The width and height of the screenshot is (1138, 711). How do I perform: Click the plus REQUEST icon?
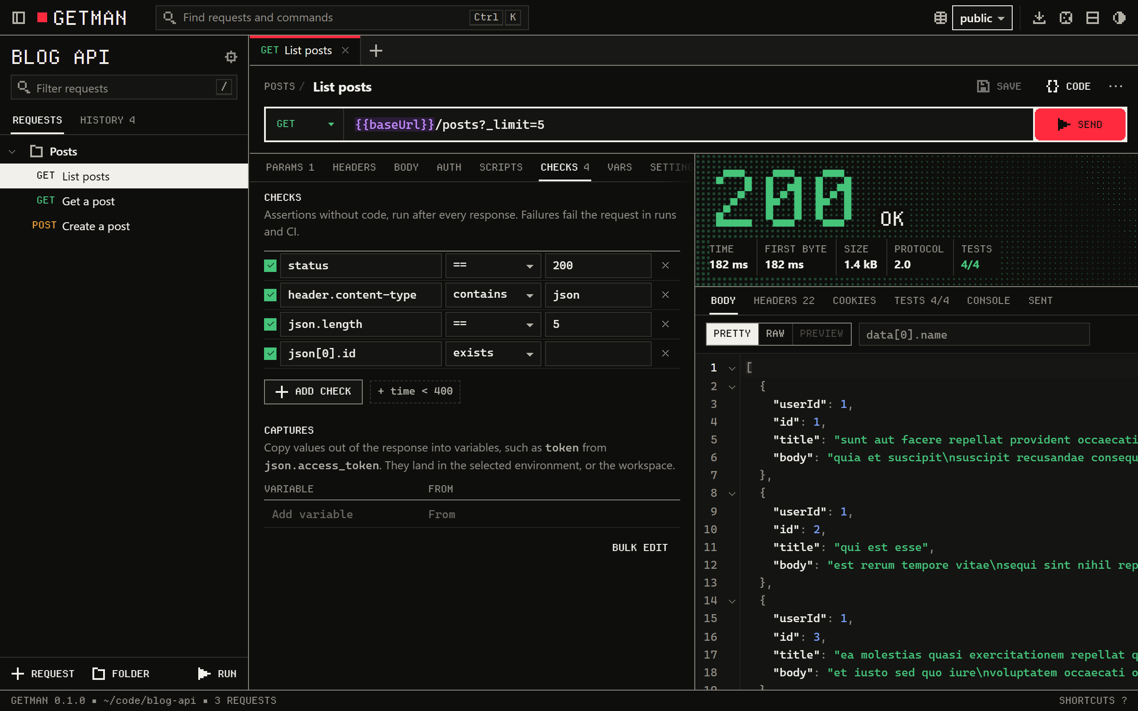17,673
